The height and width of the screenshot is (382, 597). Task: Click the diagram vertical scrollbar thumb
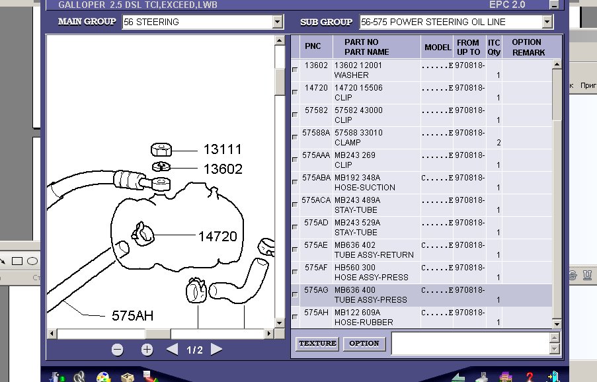click(280, 82)
